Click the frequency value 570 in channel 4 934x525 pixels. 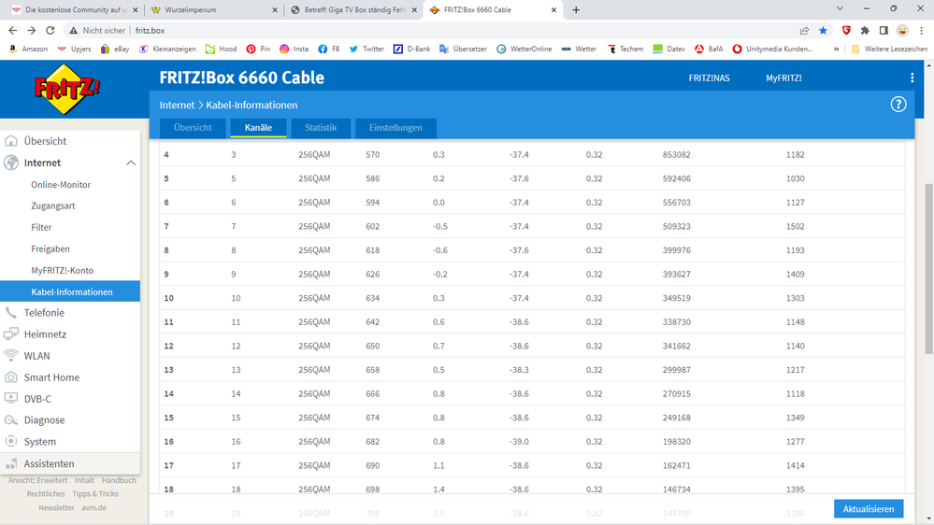tap(373, 155)
